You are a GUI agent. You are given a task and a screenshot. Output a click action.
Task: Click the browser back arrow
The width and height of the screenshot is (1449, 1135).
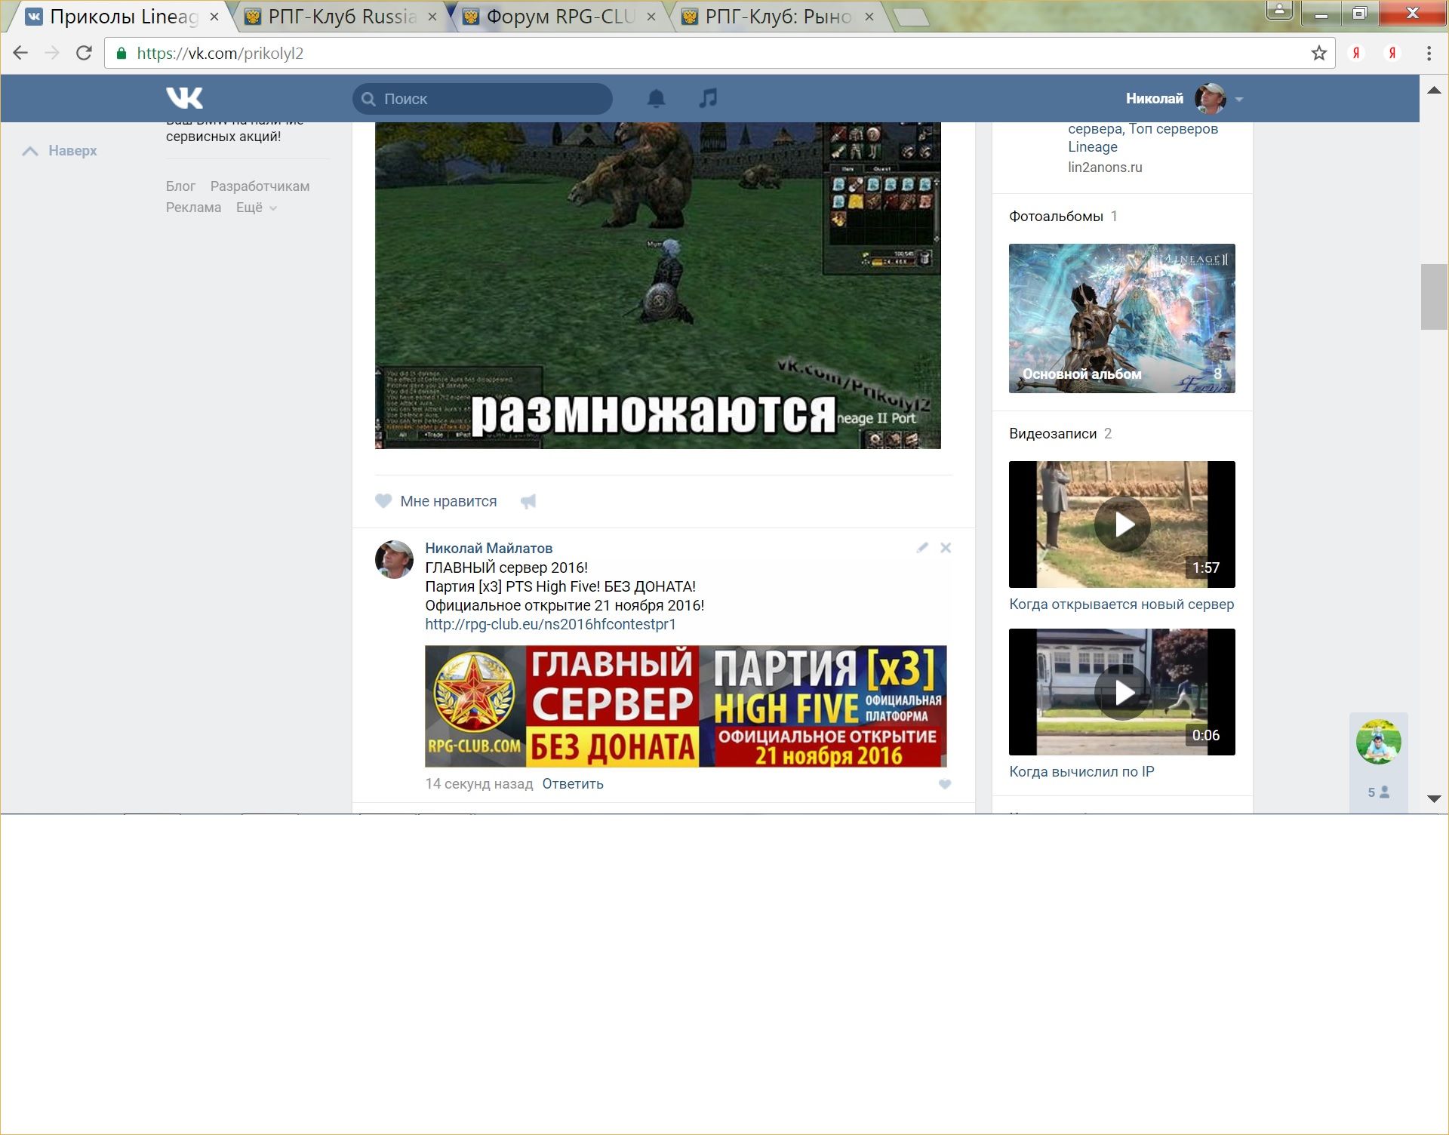point(20,53)
